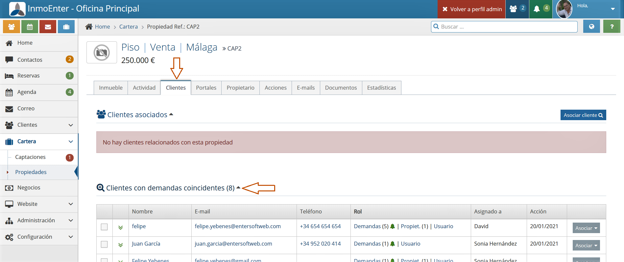Click the Cartera briefcase icon in sidebar

tap(9, 142)
